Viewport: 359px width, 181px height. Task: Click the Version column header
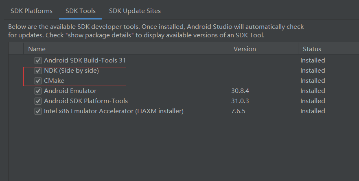click(x=245, y=49)
